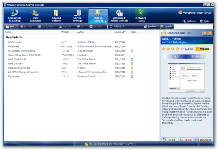Browse add-ins by Authors

pos(65,27)
